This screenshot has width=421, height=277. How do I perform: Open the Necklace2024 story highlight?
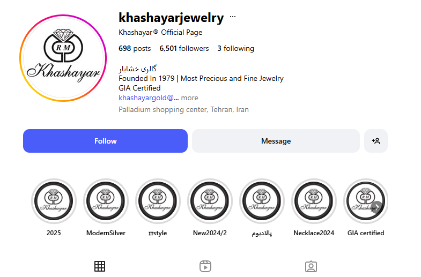314,201
